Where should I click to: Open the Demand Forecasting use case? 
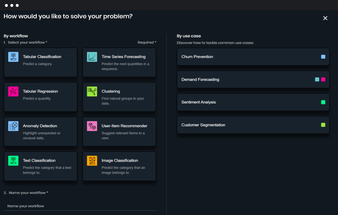pyautogui.click(x=247, y=79)
